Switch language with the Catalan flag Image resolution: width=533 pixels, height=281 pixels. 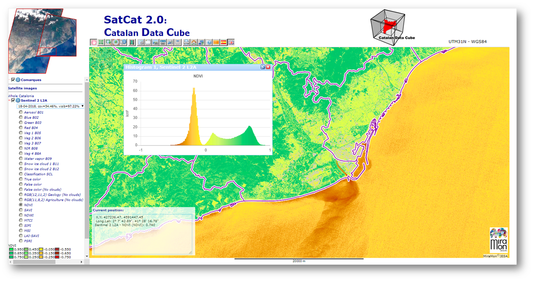(x=216, y=42)
